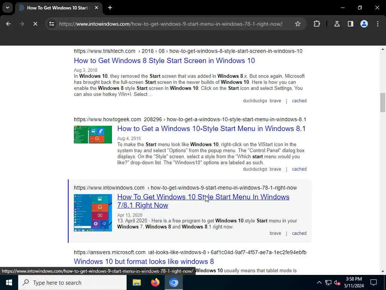Open Chrome Labs flask icon
The height and width of the screenshot is (290, 386).
click(x=337, y=24)
